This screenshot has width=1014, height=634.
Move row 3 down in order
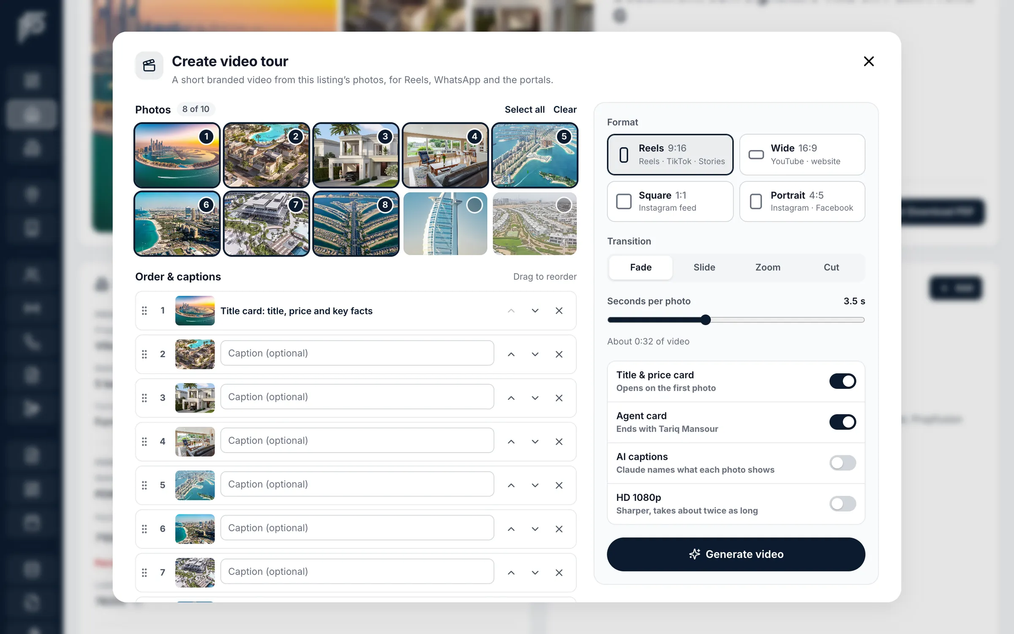pos(535,398)
